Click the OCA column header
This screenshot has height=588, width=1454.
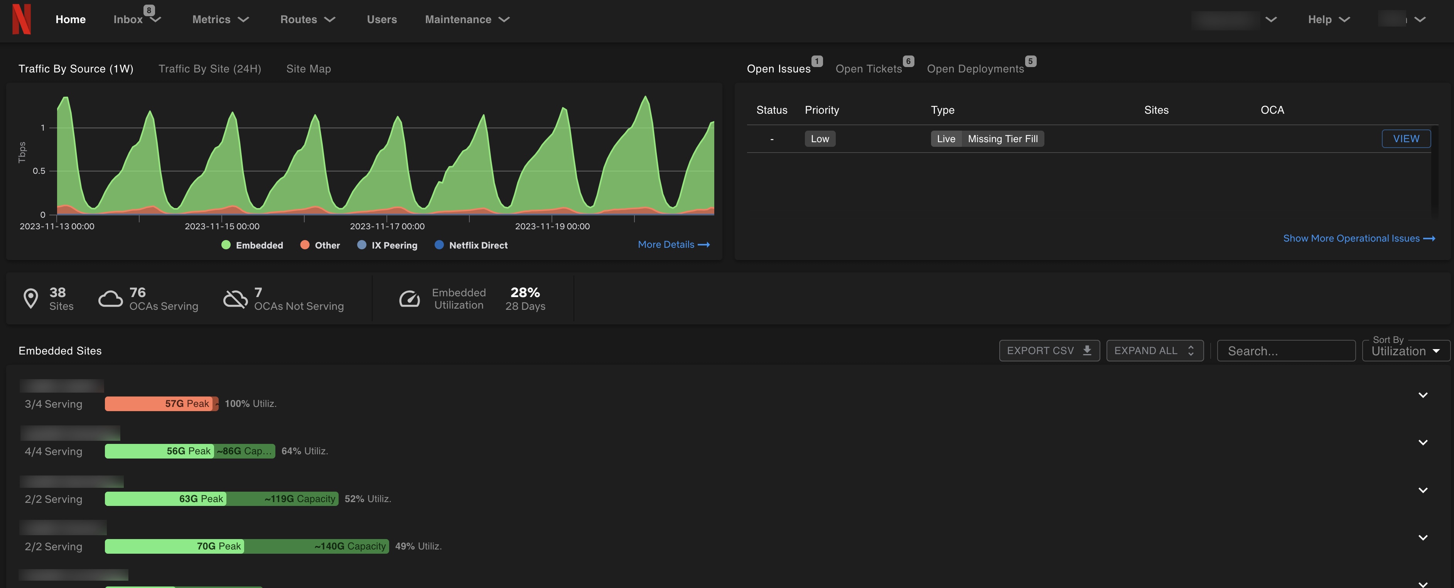[x=1272, y=110]
